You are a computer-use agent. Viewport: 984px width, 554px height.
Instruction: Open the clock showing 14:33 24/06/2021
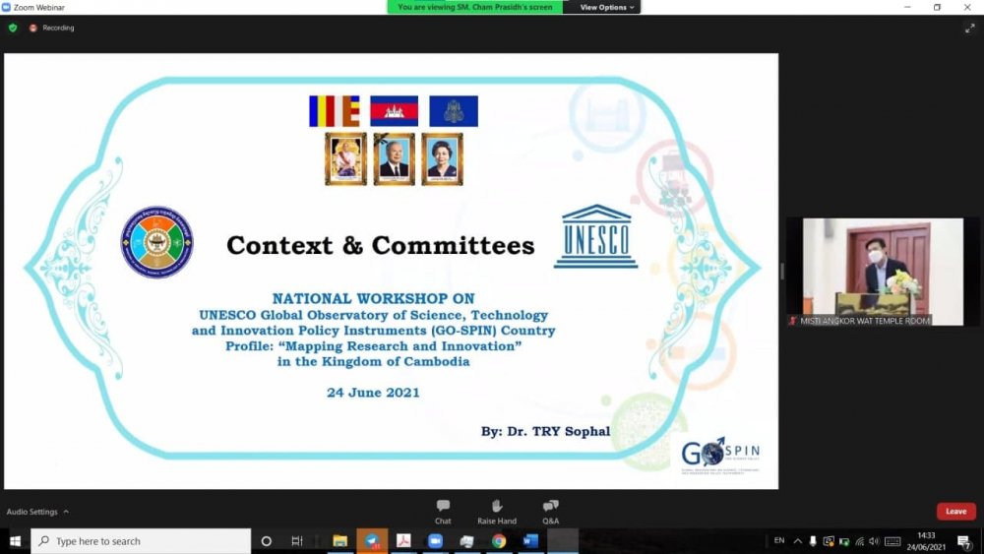tap(926, 541)
